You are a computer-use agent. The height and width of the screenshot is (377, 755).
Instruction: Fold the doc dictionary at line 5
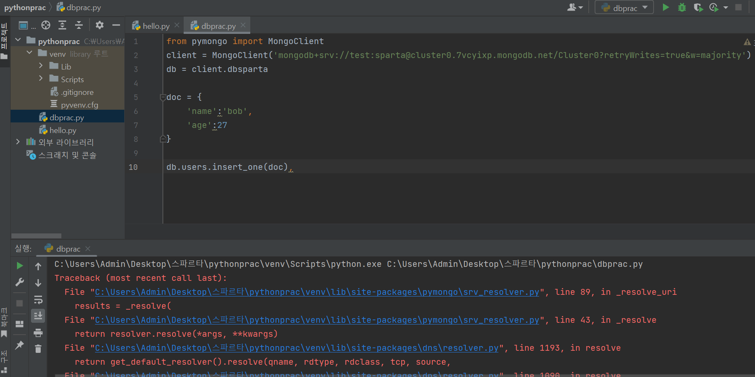[163, 97]
